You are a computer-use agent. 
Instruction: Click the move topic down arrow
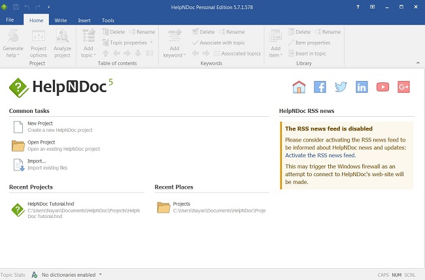(138, 53)
